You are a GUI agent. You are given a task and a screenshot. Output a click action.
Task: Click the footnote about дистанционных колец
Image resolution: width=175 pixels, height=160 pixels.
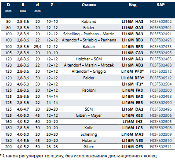pos(78,156)
